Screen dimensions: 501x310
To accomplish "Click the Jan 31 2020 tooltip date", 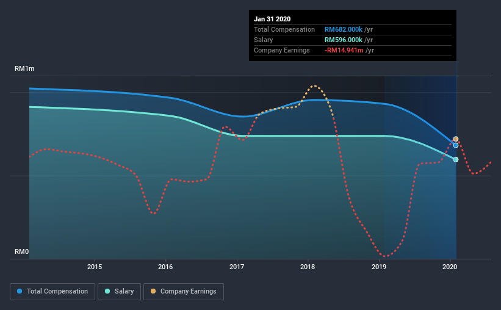I will coord(272,19).
